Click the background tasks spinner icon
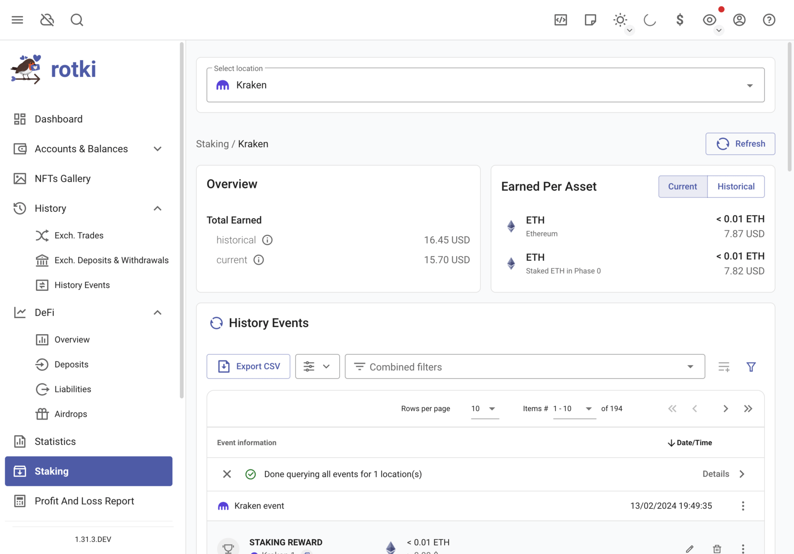Image resolution: width=794 pixels, height=554 pixels. [x=650, y=20]
